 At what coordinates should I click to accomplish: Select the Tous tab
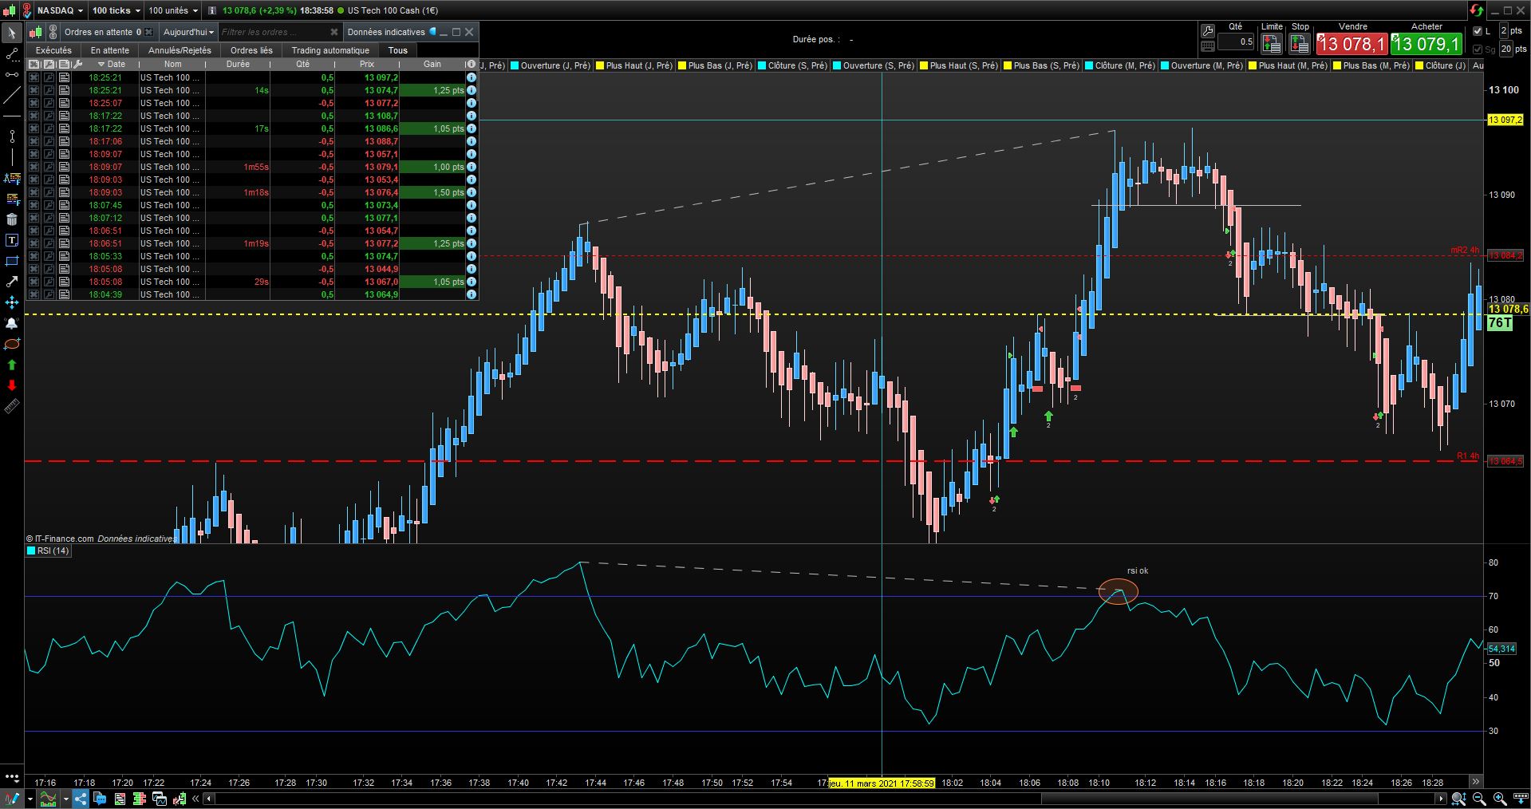tap(397, 50)
